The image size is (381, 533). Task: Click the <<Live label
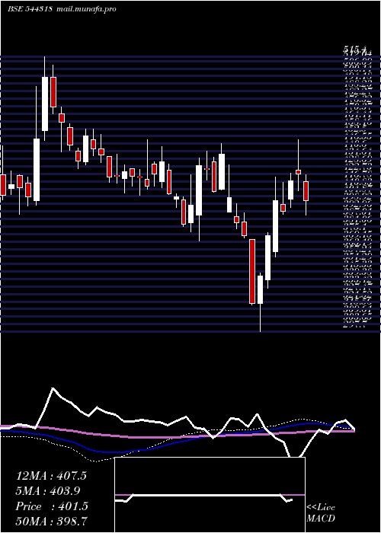[321, 508]
